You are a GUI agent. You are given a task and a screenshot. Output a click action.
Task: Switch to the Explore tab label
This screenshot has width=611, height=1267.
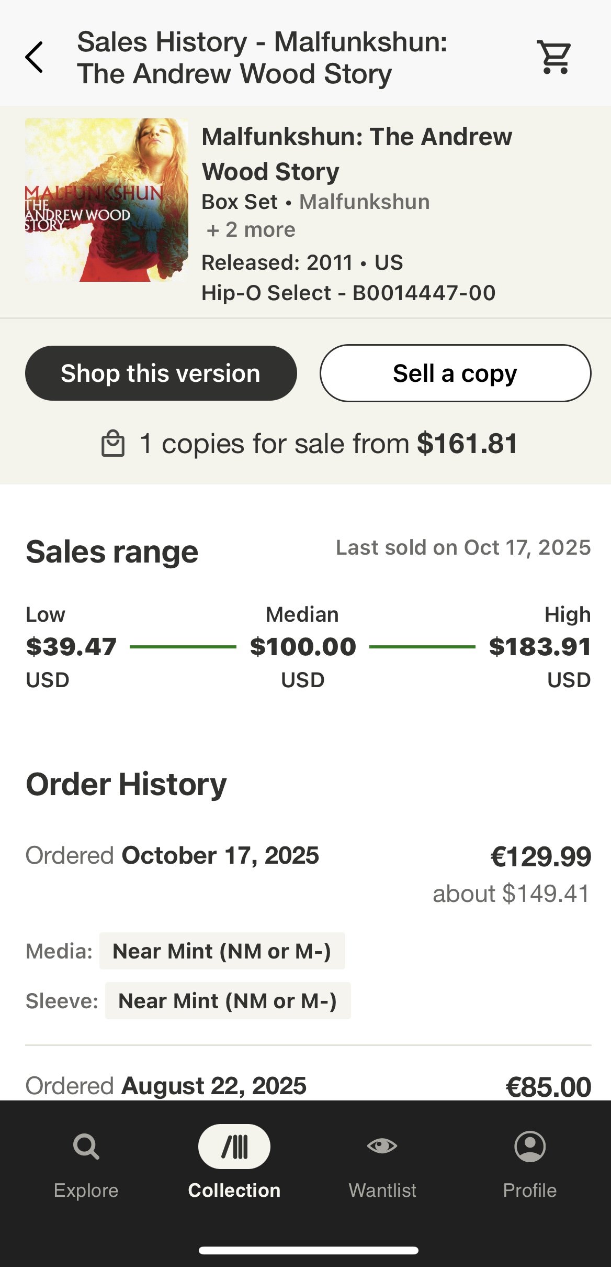(x=86, y=1191)
